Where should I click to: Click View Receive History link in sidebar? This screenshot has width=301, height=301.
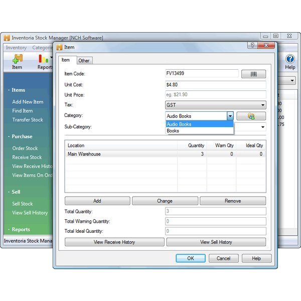(x=32, y=166)
